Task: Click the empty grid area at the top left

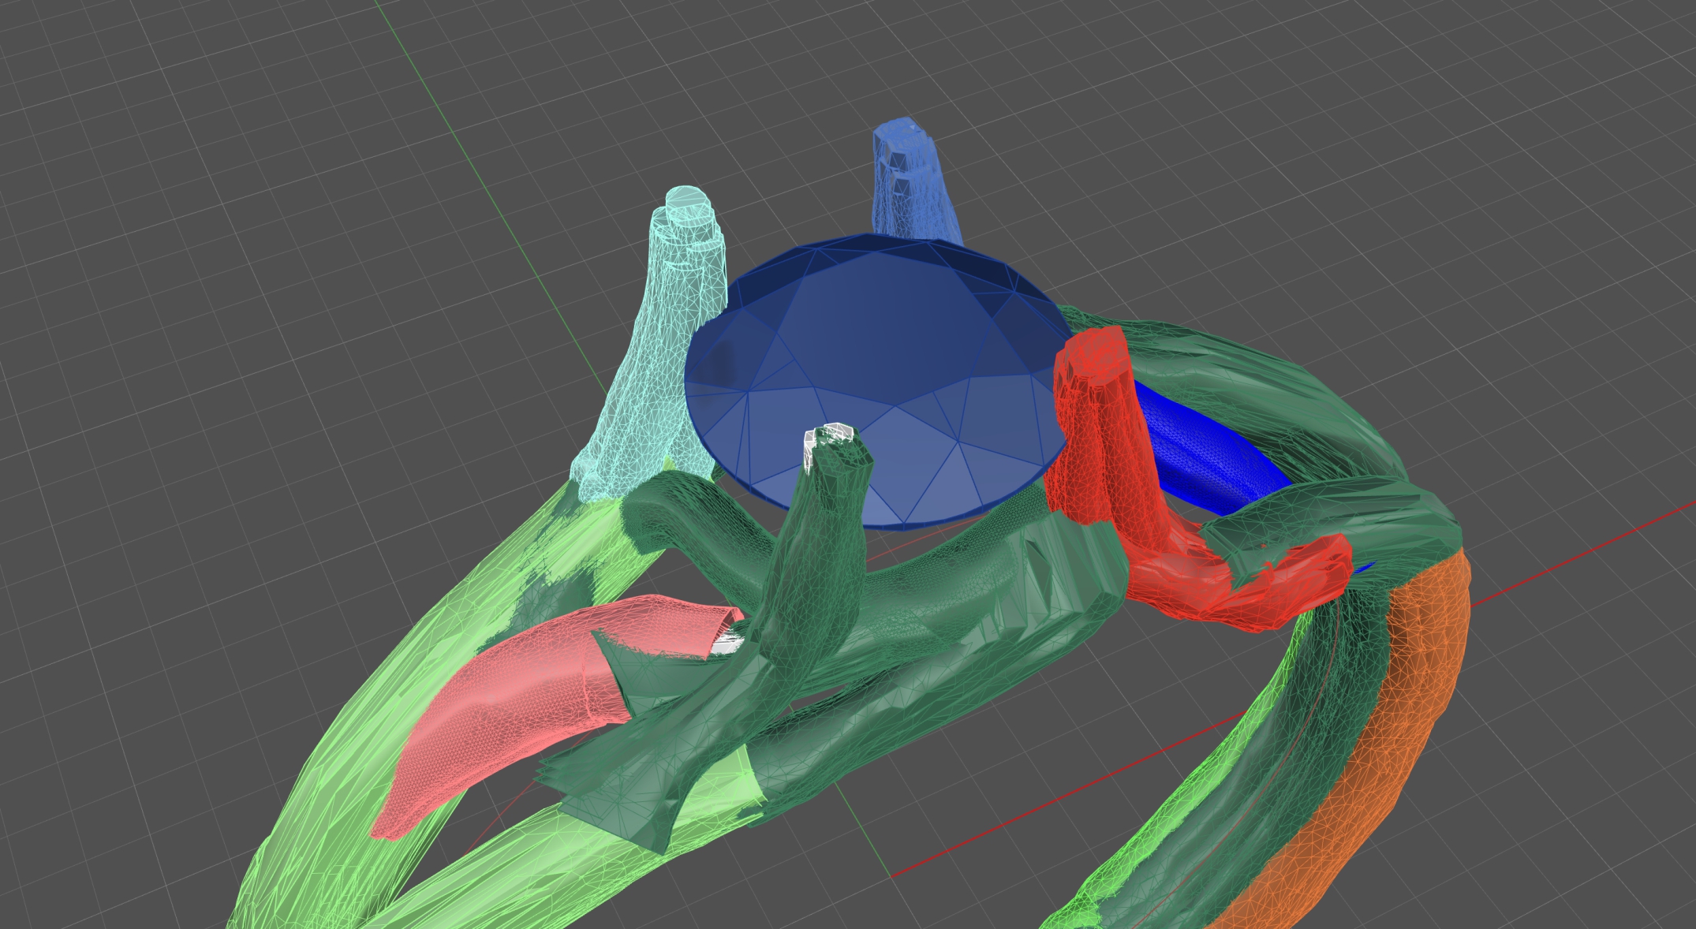Action: click(158, 158)
